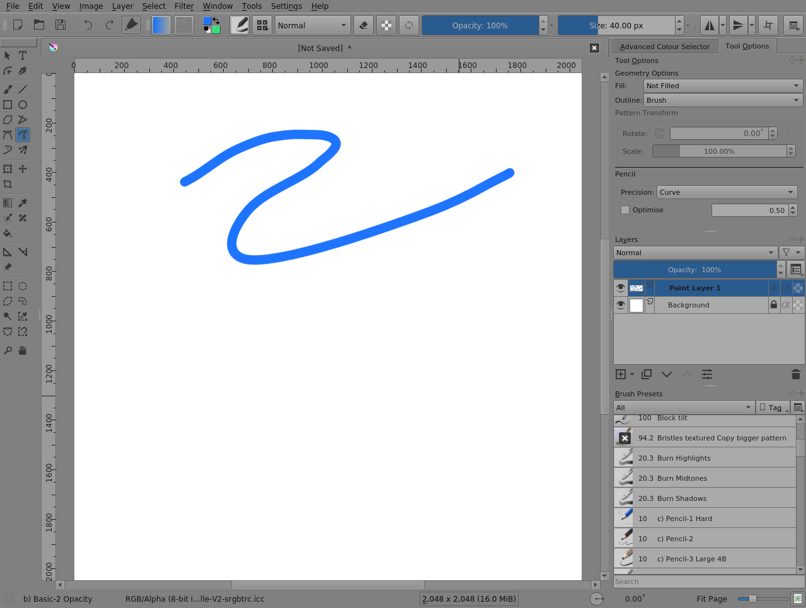
Task: Hide the Background layer
Action: pyautogui.click(x=621, y=305)
